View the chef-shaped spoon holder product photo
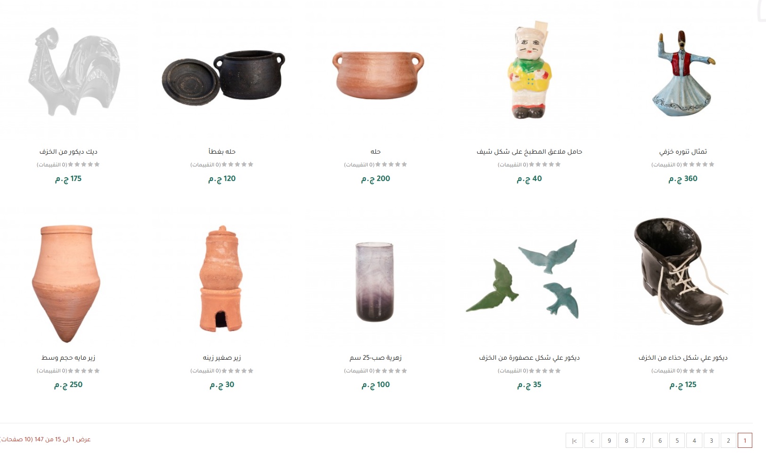 pyautogui.click(x=529, y=71)
